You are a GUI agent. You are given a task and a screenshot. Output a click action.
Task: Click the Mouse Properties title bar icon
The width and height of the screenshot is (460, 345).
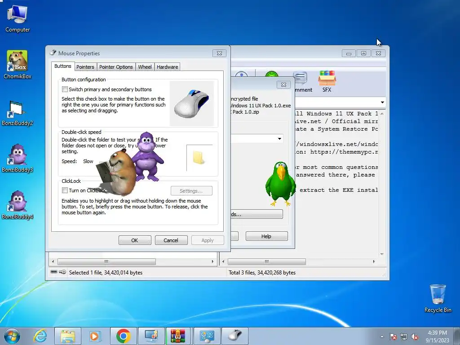click(53, 53)
